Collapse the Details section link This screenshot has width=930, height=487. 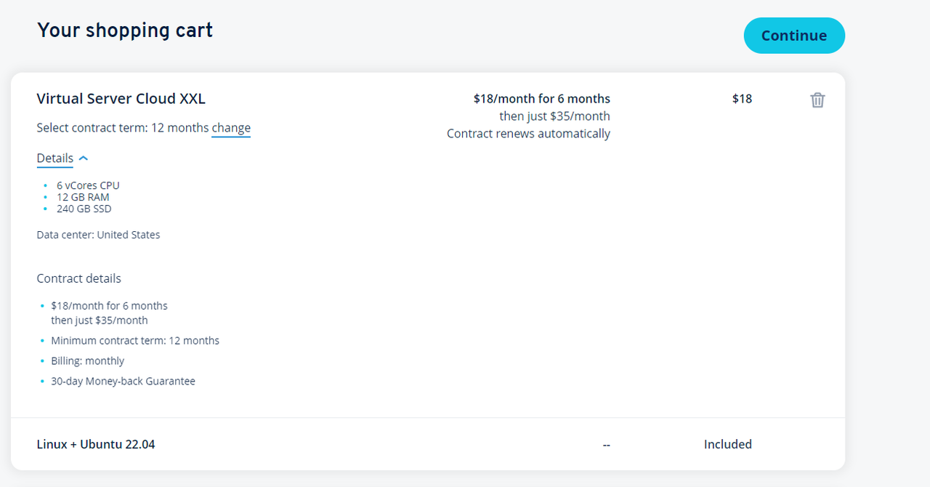55,158
